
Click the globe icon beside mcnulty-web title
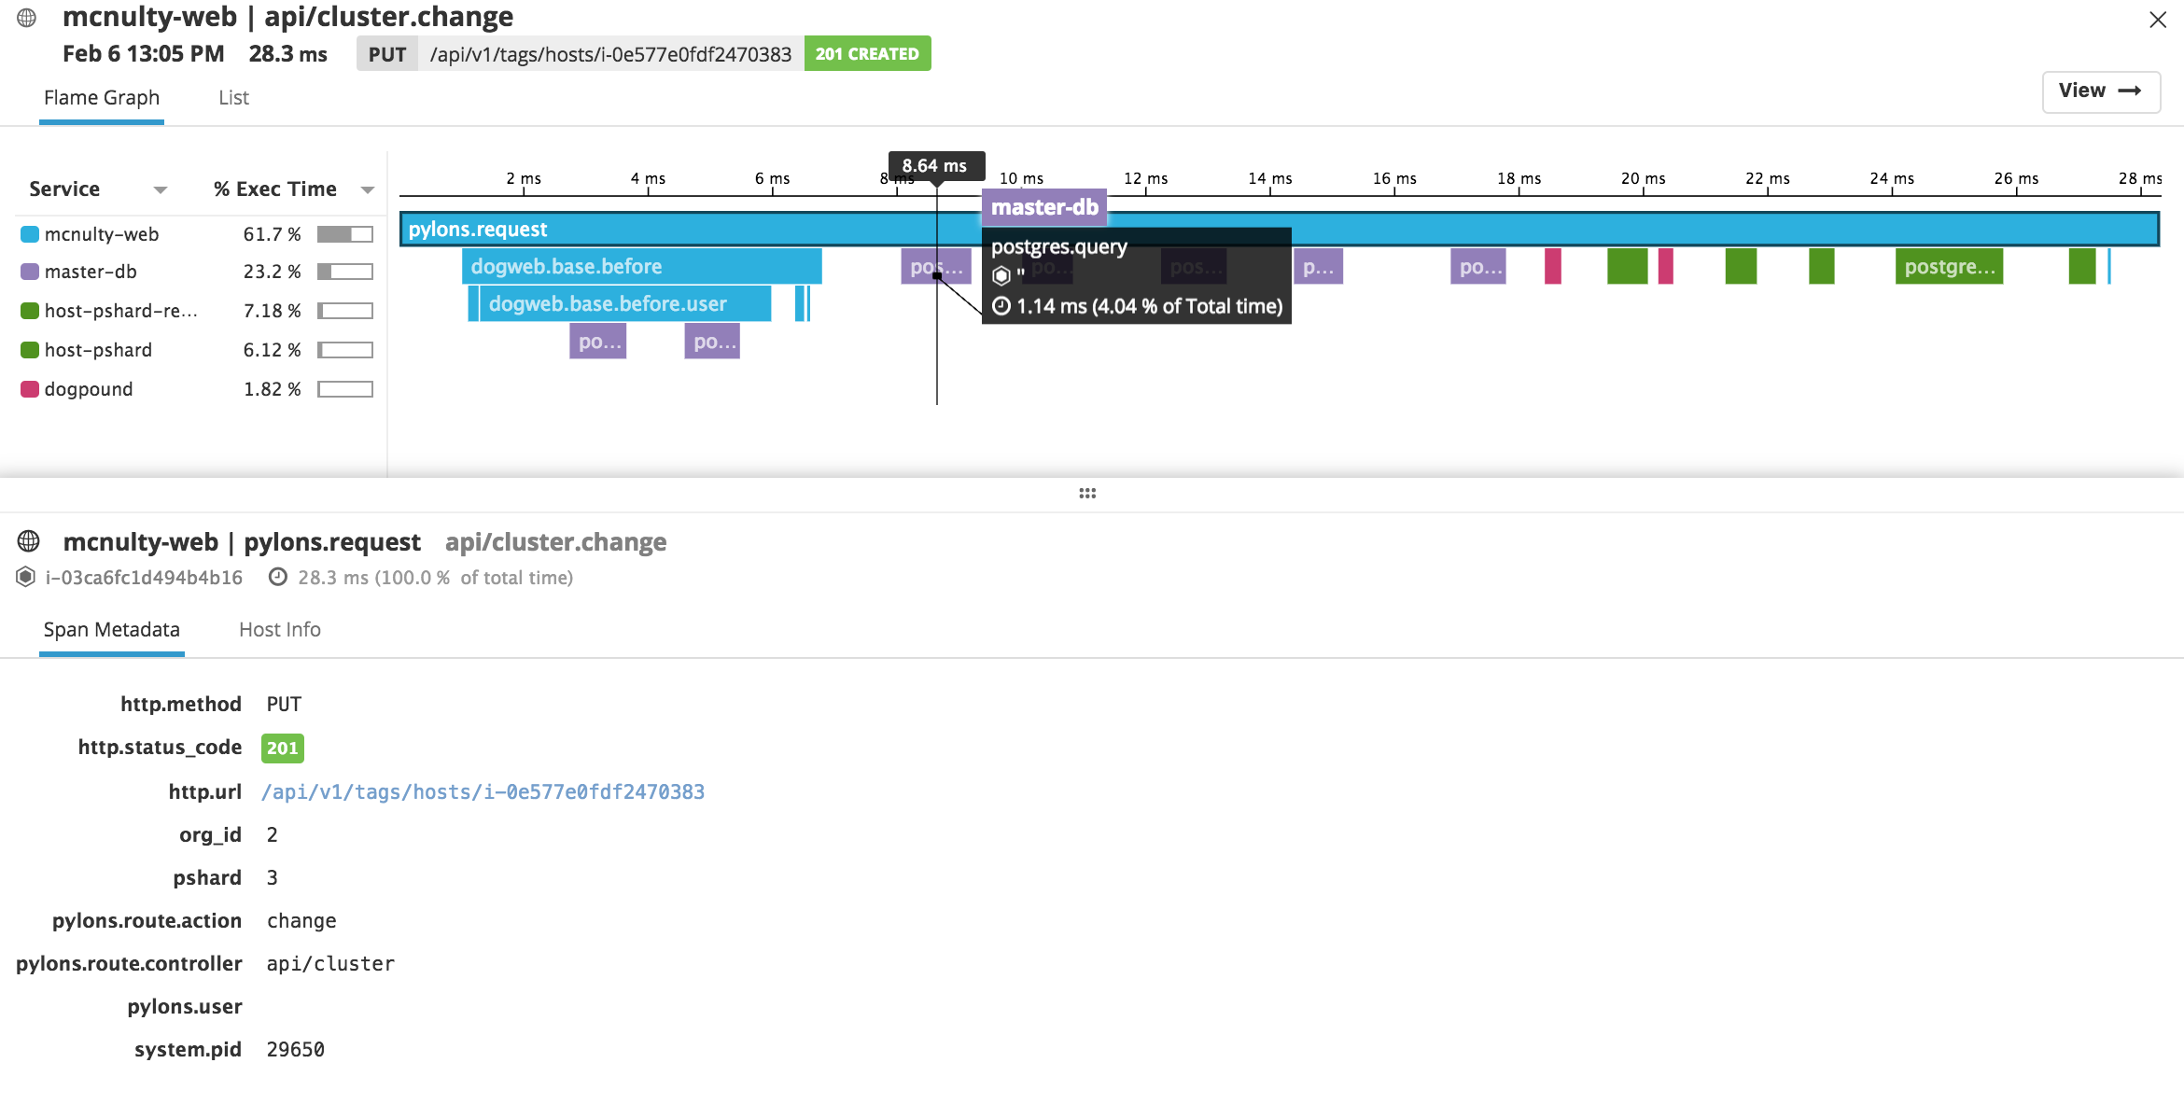(x=26, y=18)
